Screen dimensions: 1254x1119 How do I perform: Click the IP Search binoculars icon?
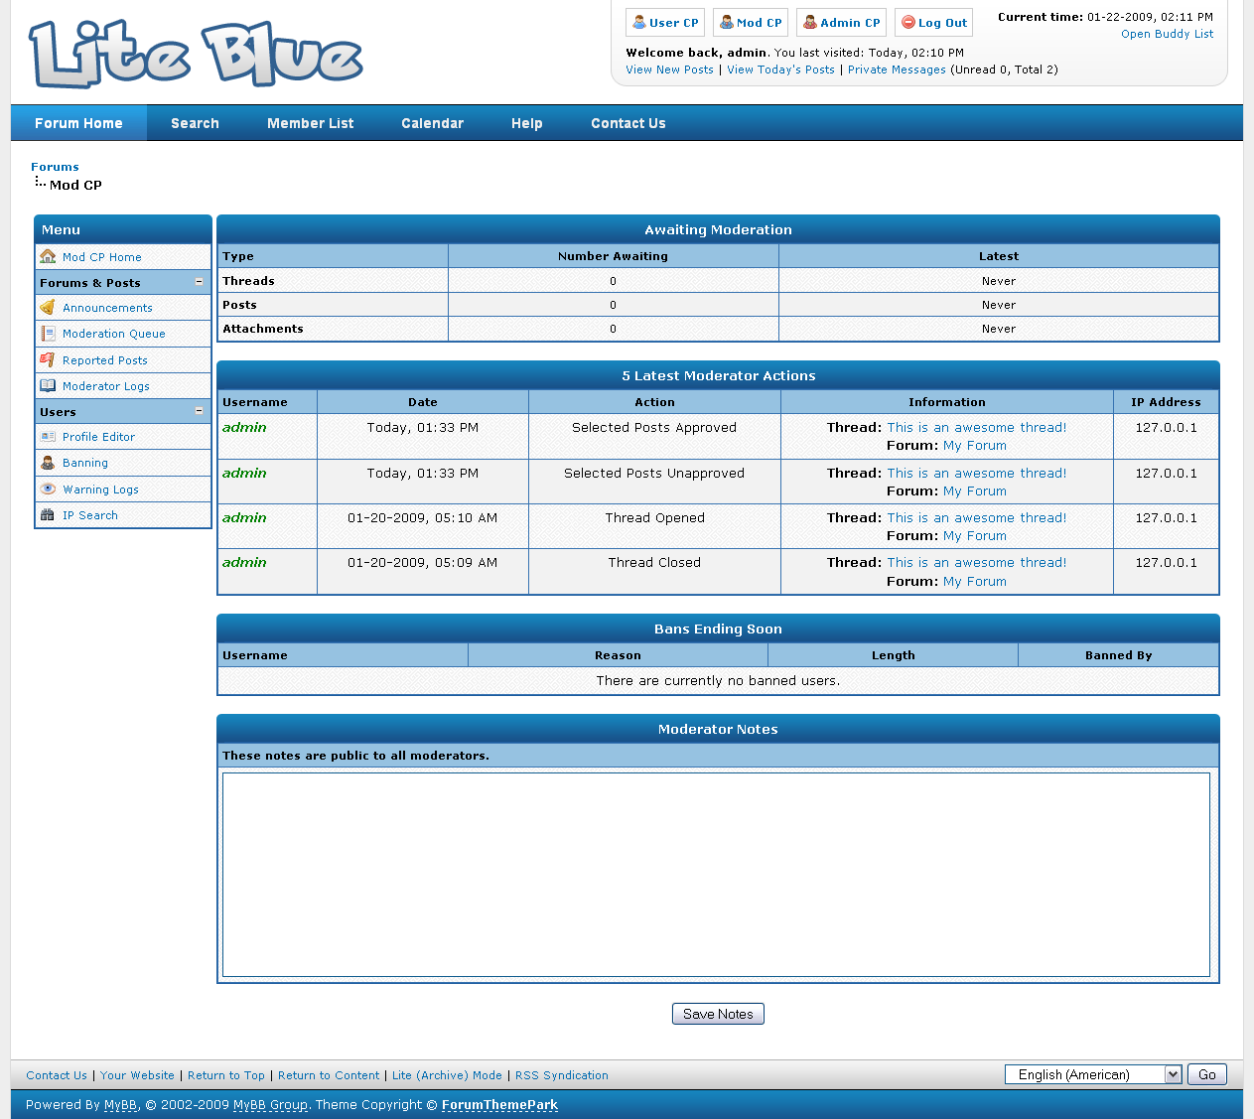[x=48, y=515]
